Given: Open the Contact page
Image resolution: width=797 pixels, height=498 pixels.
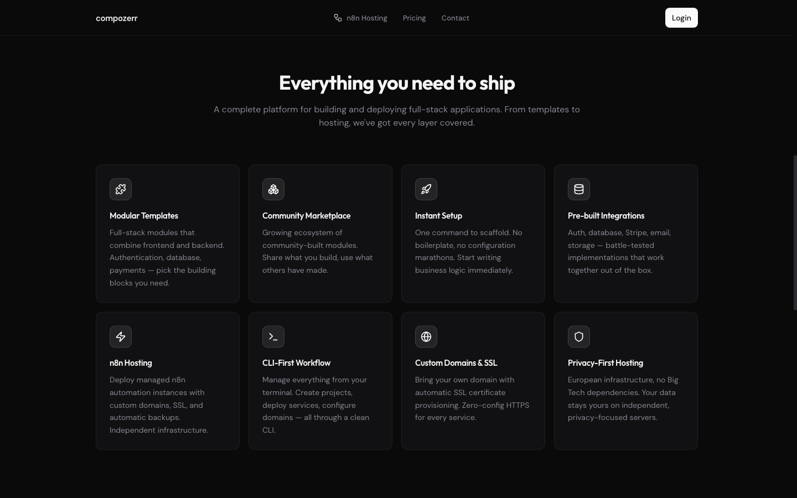Looking at the screenshot, I should 455,18.
